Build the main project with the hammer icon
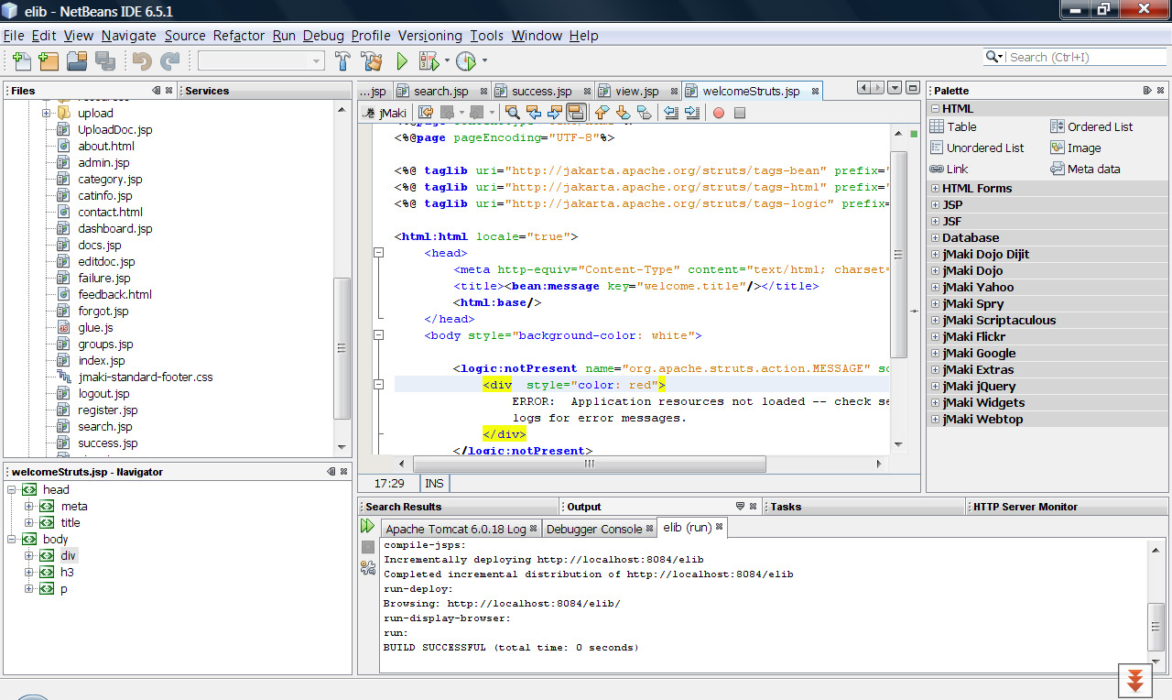Image resolution: width=1172 pixels, height=700 pixels. click(x=342, y=61)
